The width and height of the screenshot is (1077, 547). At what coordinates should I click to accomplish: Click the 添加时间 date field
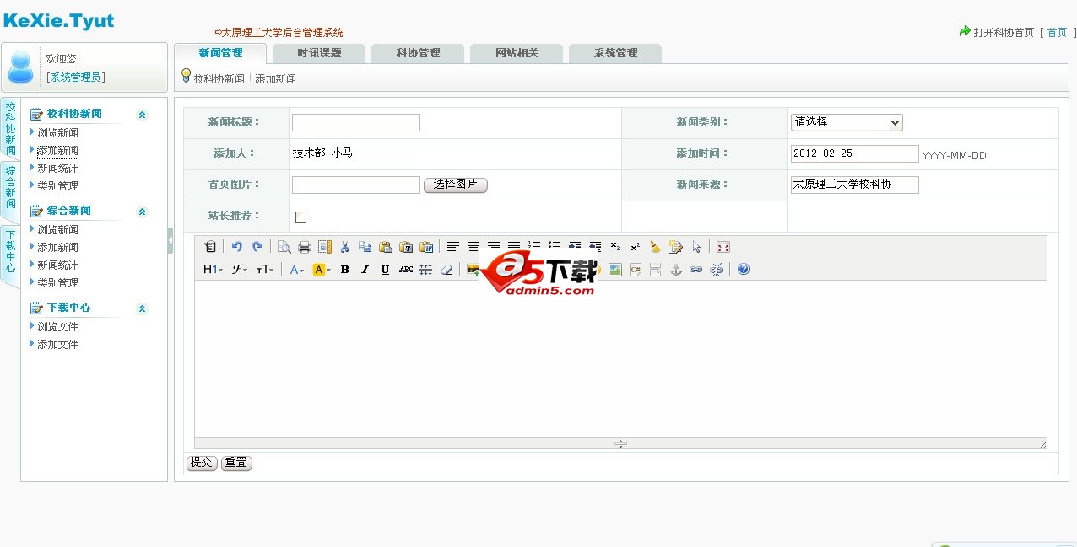click(854, 153)
